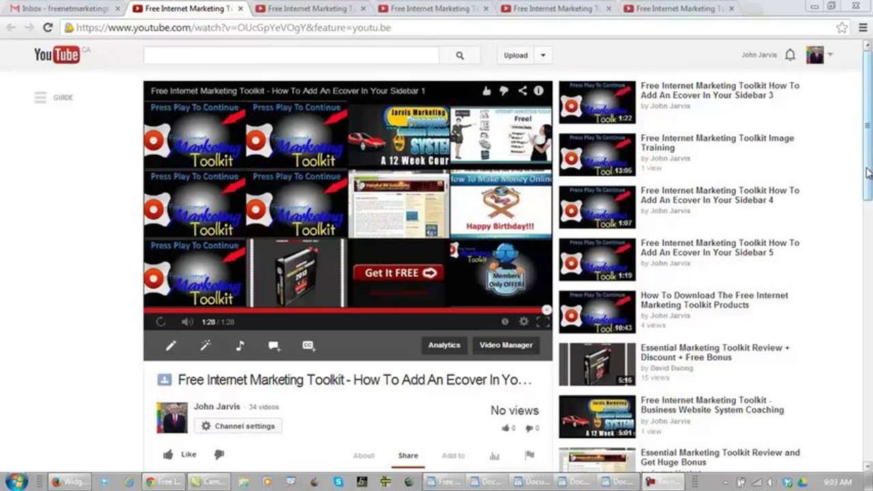Viewport: 873px width, 491px height.
Task: Open the Add to tab
Action: 453,456
